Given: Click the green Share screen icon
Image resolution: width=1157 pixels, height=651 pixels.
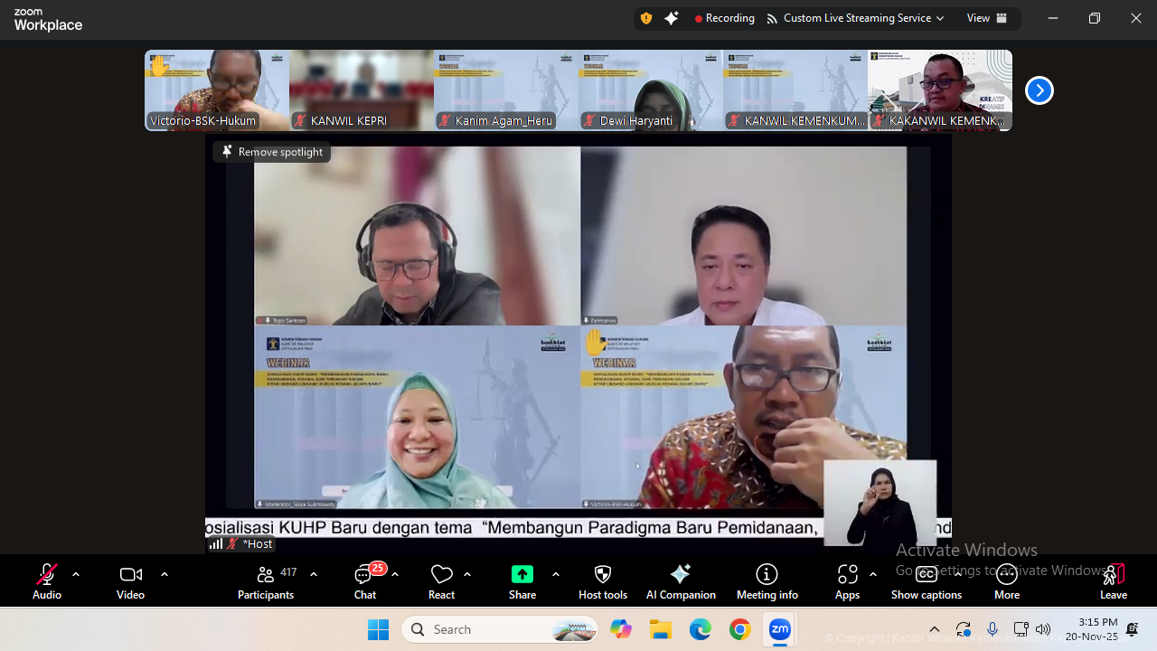Looking at the screenshot, I should (x=522, y=575).
